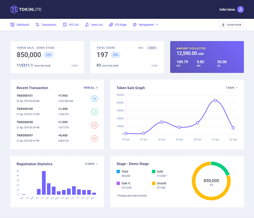Screen dimensions: 254x218
Task: Click the 16 Apr graph data point
Action: click(126, 133)
